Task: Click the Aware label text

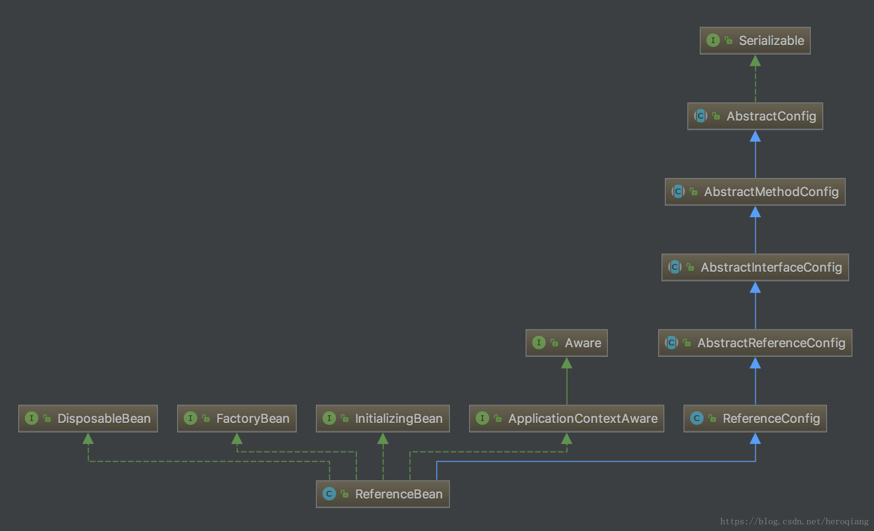Action: point(583,343)
